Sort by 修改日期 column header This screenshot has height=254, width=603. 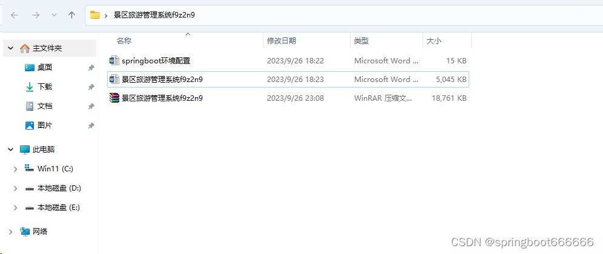(282, 41)
